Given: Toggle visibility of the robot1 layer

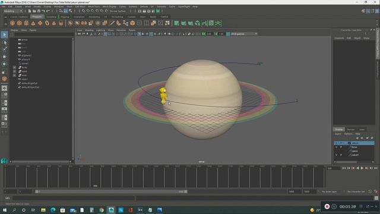Looking at the screenshot, I should tap(336, 155).
